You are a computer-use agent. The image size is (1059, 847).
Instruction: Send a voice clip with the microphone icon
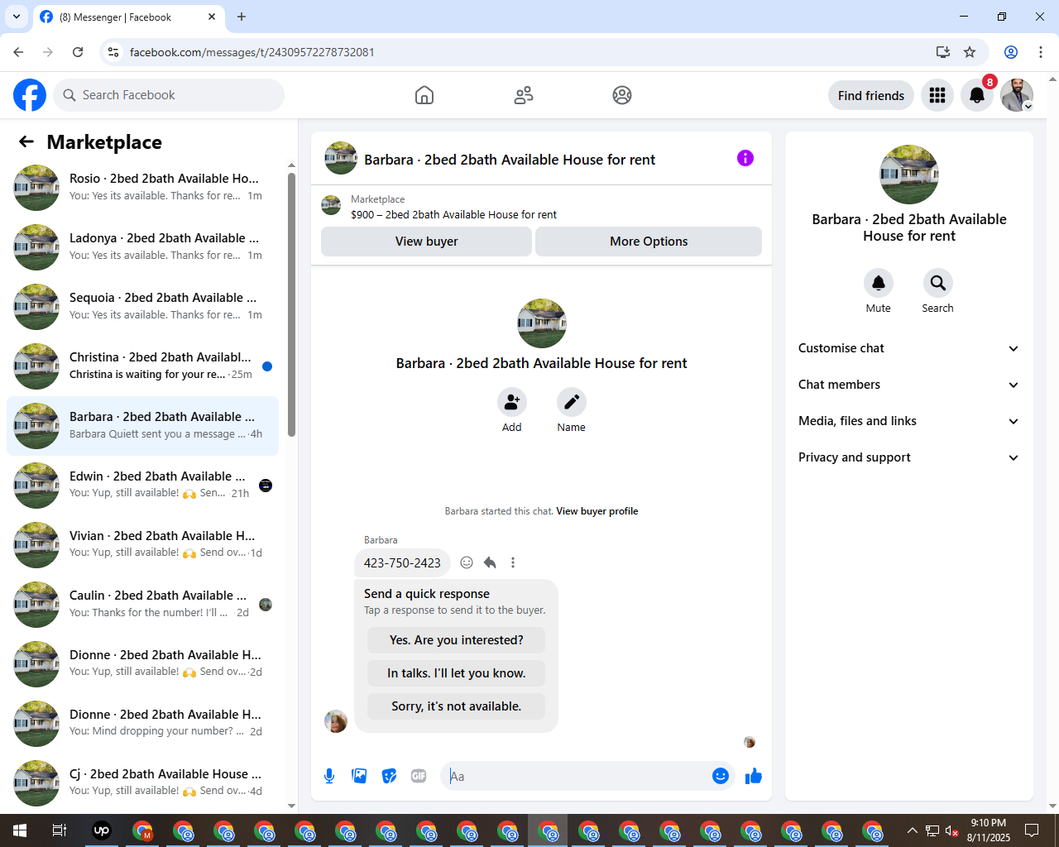(329, 776)
